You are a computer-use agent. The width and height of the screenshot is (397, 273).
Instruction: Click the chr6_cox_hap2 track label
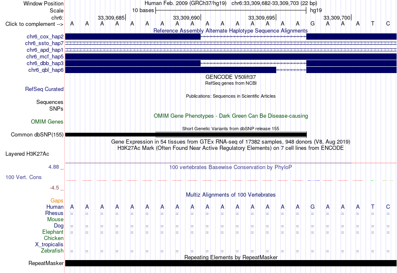pyautogui.click(x=45, y=37)
